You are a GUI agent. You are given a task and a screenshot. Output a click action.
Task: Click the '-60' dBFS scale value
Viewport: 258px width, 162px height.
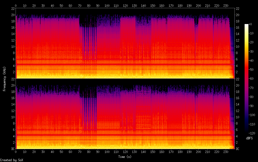coord(251,78)
